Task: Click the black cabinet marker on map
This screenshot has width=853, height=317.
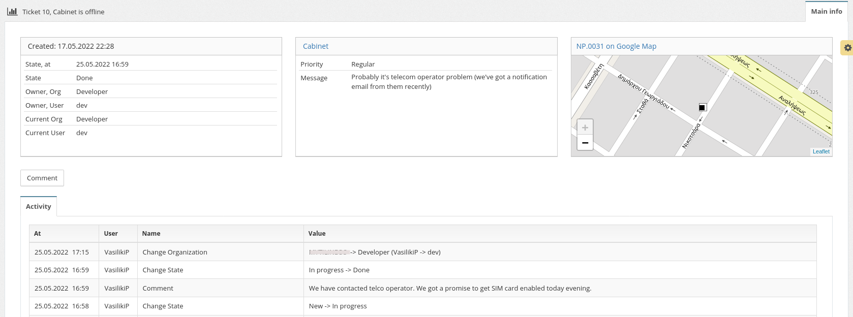Action: click(703, 107)
